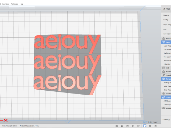Click the red X axis marker

pyautogui.click(x=5, y=121)
